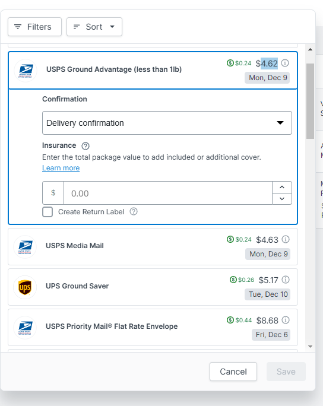Select the USPS Media Mail rate
The width and height of the screenshot is (323, 406).
pos(153,246)
